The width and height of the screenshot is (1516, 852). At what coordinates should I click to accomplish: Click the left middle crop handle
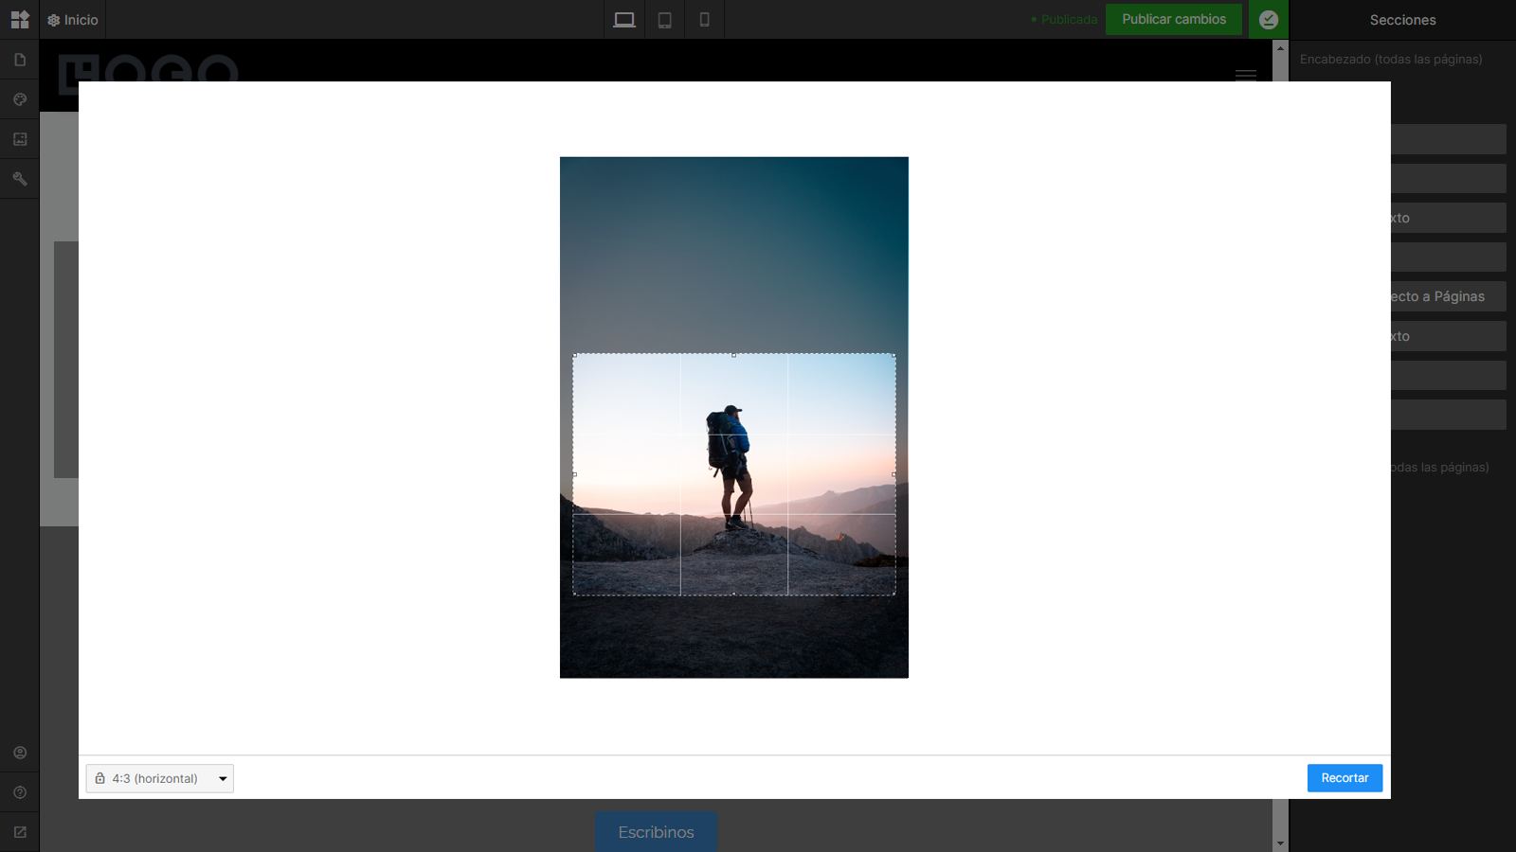(574, 474)
